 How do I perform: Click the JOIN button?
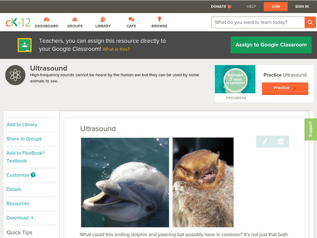(x=275, y=7)
